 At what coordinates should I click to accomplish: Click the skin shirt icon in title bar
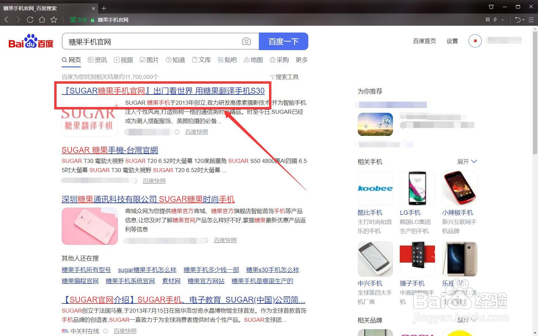click(x=491, y=7)
